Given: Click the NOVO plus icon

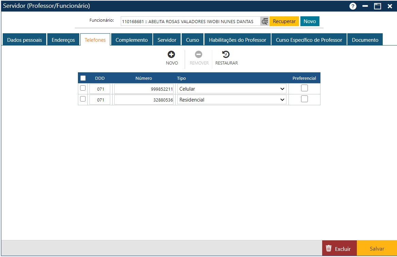Looking at the screenshot, I should click(x=171, y=54).
